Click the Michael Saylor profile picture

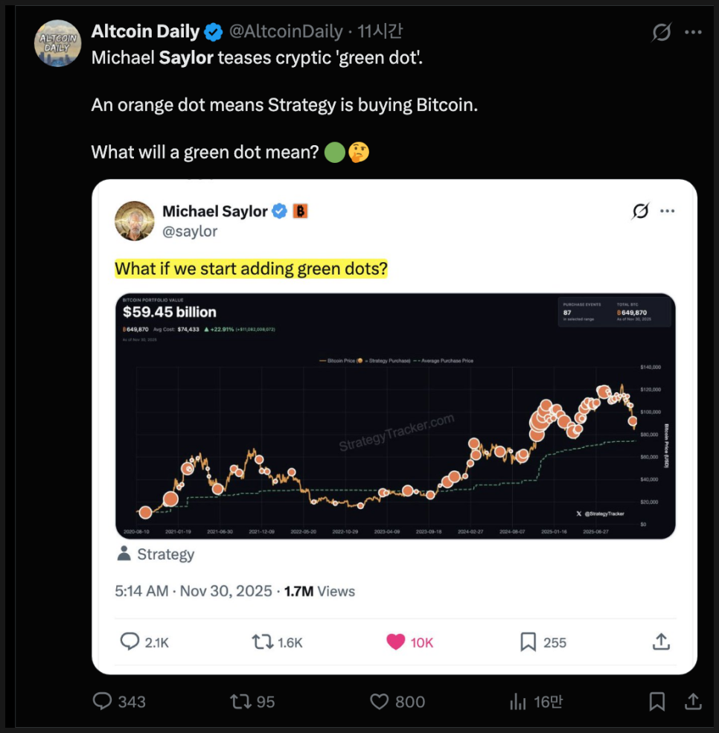[135, 221]
